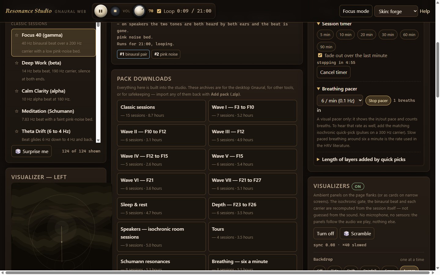This screenshot has width=440, height=275.
Task: Pause playback with the pause button
Action: pos(101,11)
